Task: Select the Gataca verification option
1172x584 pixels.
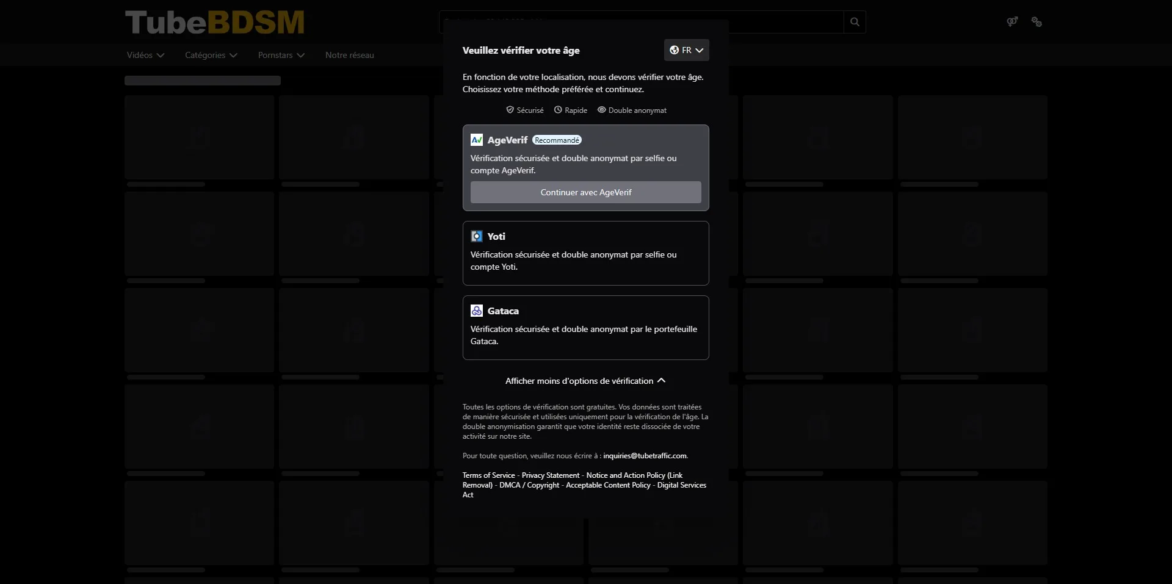Action: (585, 328)
